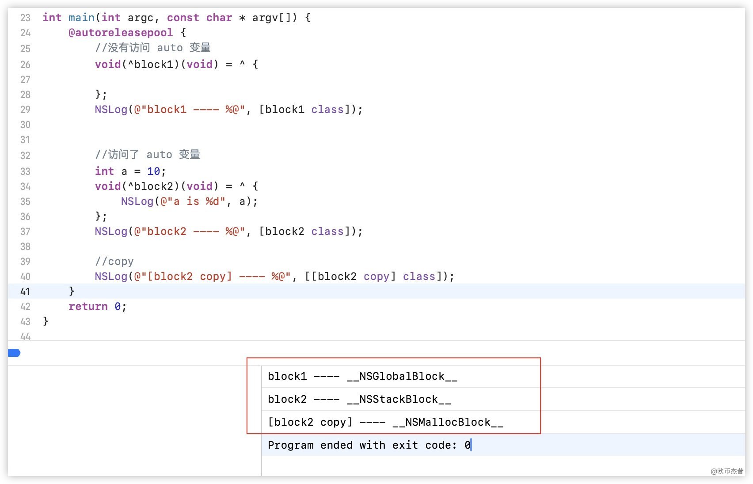Viewport: 753px width, 484px height.
Task: Select the __NSMallocBlock__ console output line
Action: [385, 422]
